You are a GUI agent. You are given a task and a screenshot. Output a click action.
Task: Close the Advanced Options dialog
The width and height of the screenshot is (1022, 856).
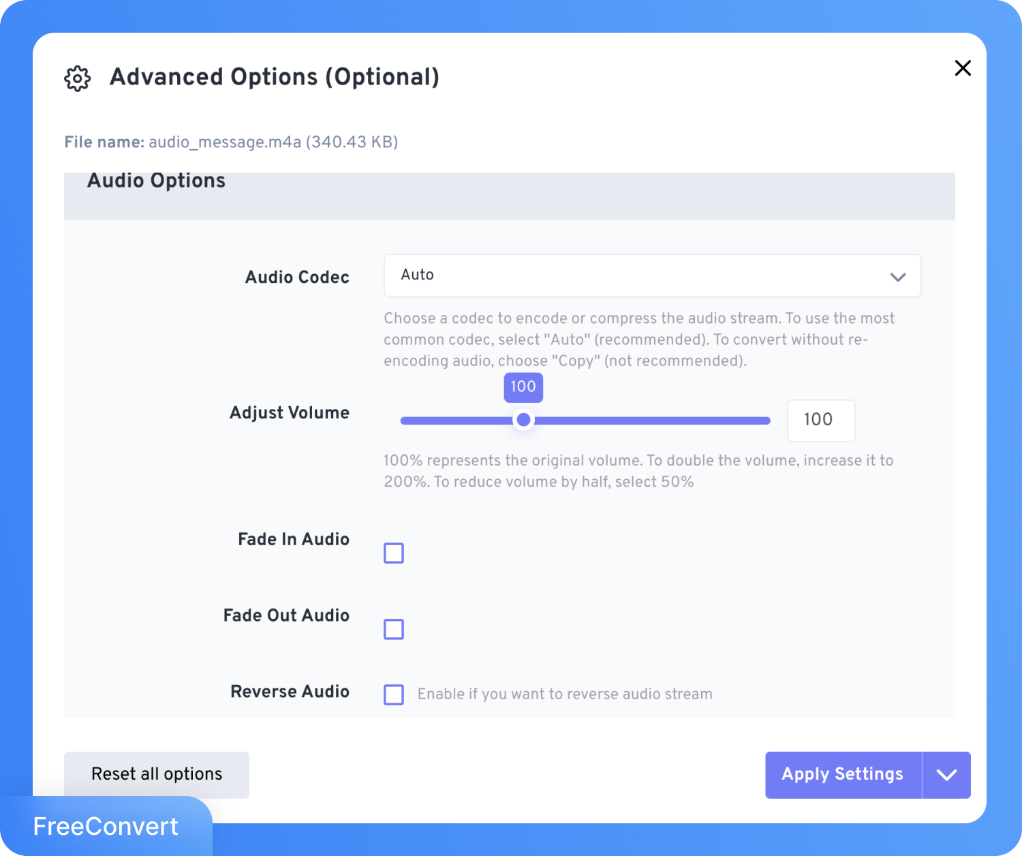coord(963,68)
